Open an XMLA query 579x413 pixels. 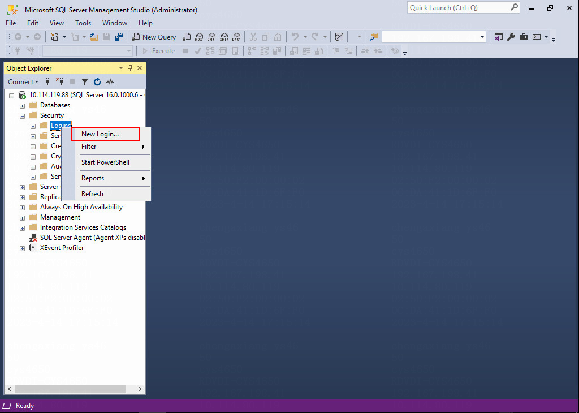[x=224, y=37]
